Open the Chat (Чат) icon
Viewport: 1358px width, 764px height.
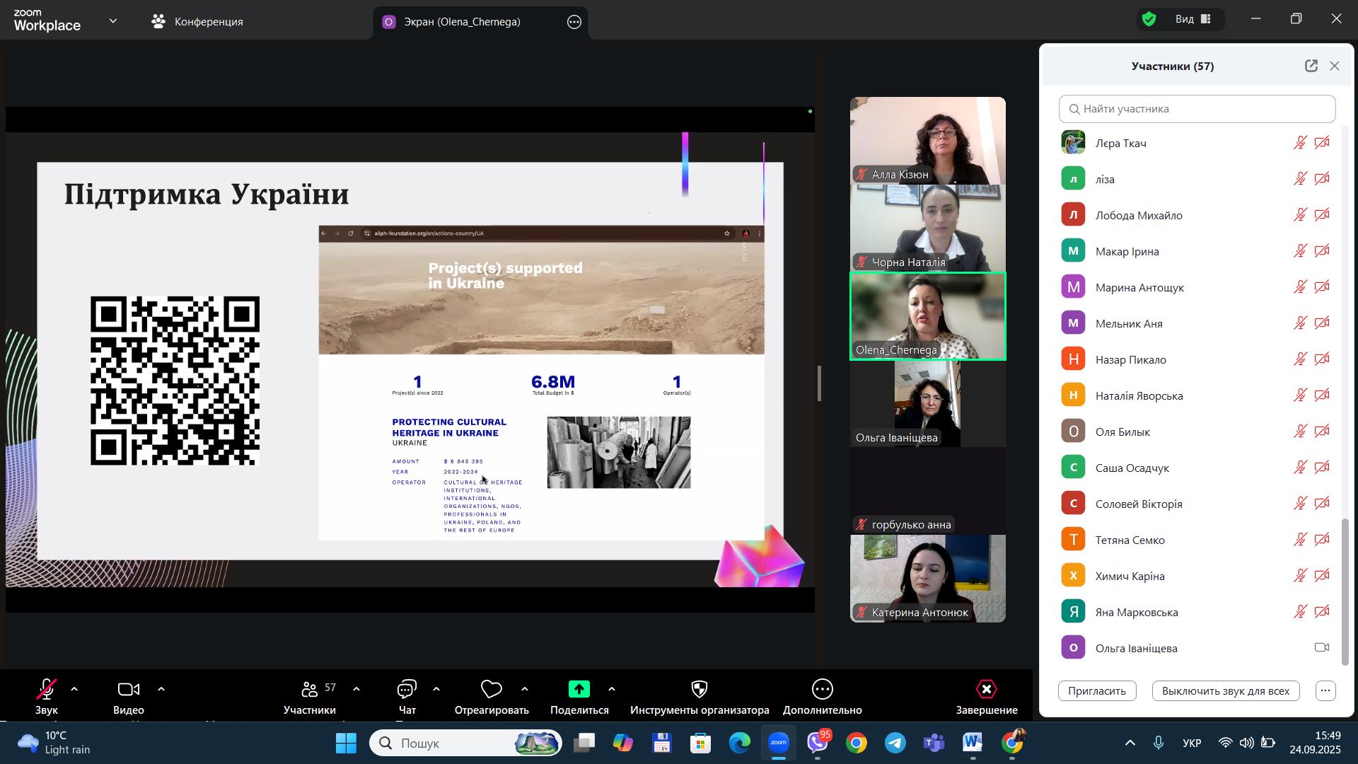tap(407, 690)
